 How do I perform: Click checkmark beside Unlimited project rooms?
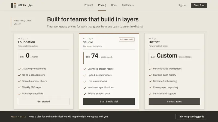85,69
